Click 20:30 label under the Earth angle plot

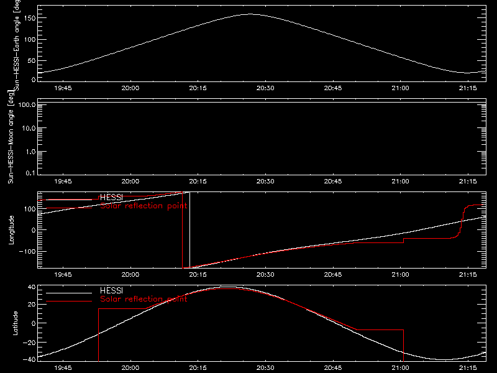(265, 88)
